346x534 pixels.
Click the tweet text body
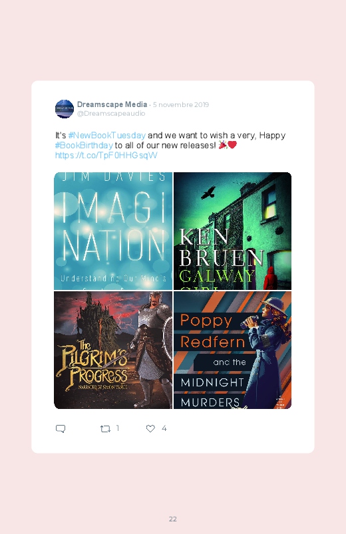pyautogui.click(x=170, y=145)
